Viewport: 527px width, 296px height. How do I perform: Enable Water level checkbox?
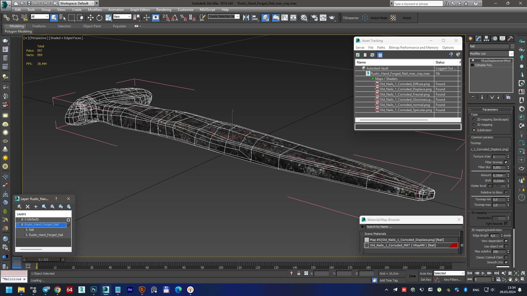(490, 186)
